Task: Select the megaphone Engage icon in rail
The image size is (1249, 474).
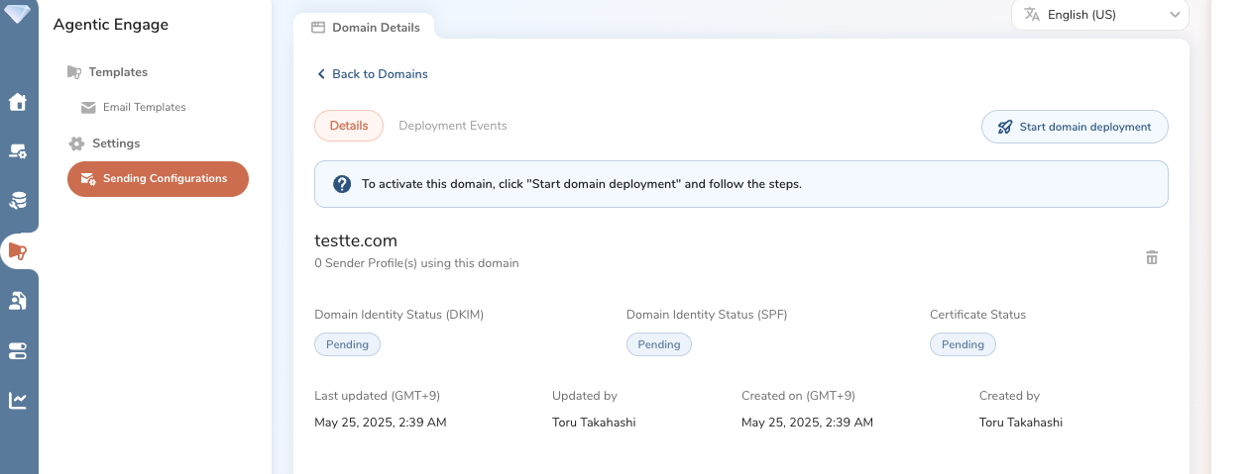Action: click(x=18, y=251)
